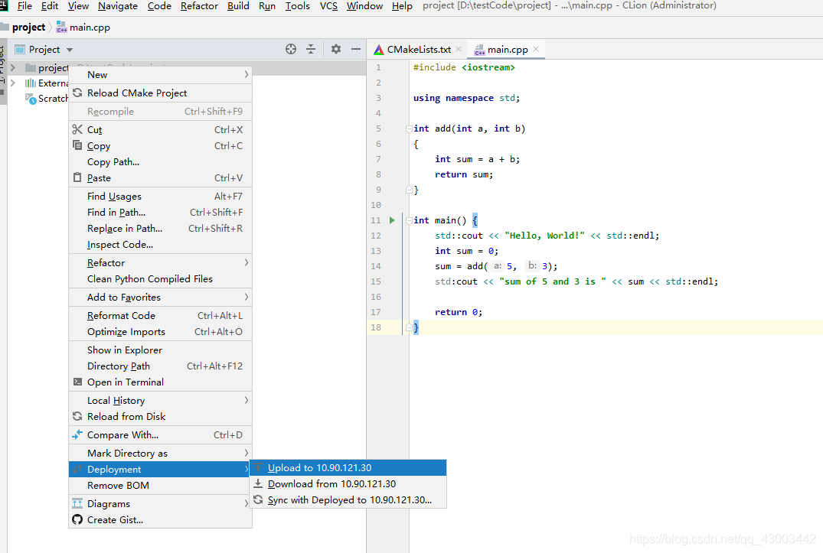
Task: Choose Optimize Imports
Action: click(x=160, y=331)
